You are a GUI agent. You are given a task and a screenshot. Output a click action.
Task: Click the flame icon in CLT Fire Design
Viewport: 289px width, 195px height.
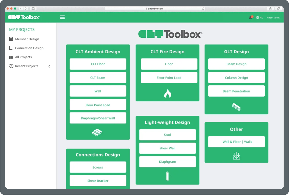point(167,94)
